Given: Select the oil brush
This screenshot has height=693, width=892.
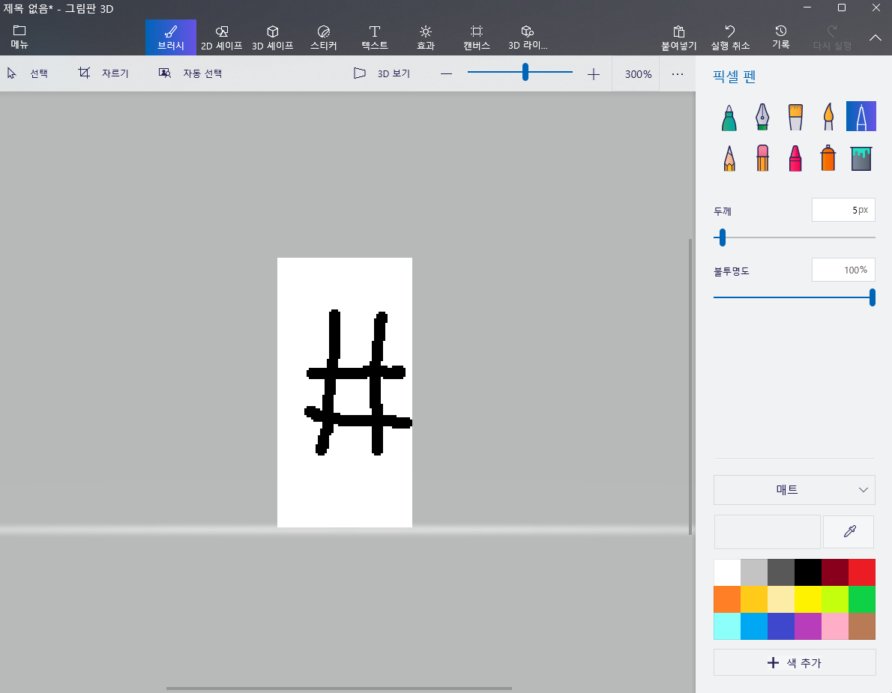Looking at the screenshot, I should [x=795, y=117].
